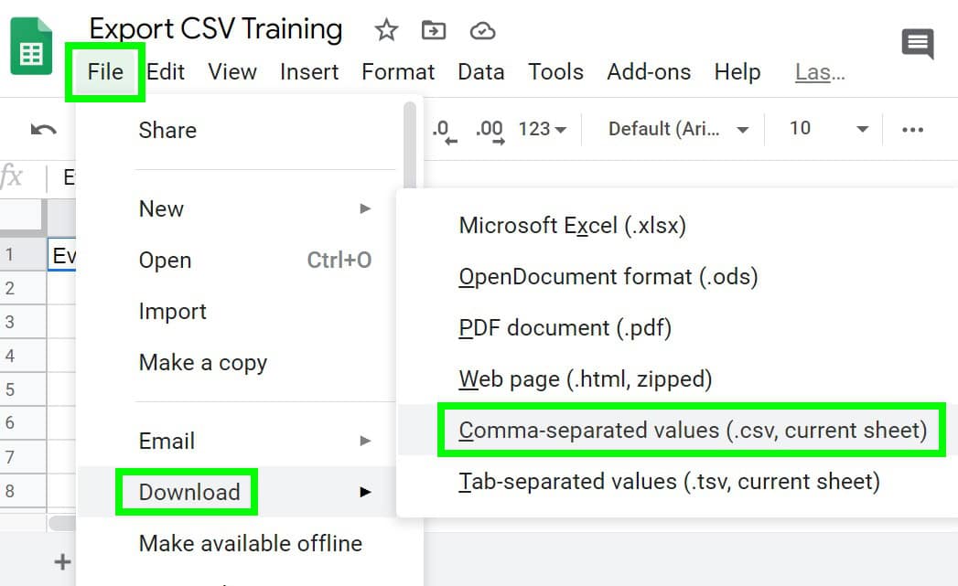Open the 123 number format dropdown
The height and width of the screenshot is (586, 958).
[x=541, y=129]
